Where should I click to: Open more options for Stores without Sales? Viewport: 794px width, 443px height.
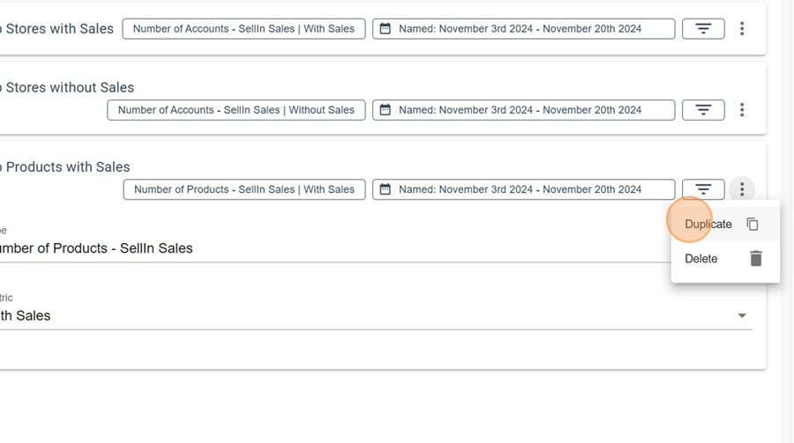point(742,110)
